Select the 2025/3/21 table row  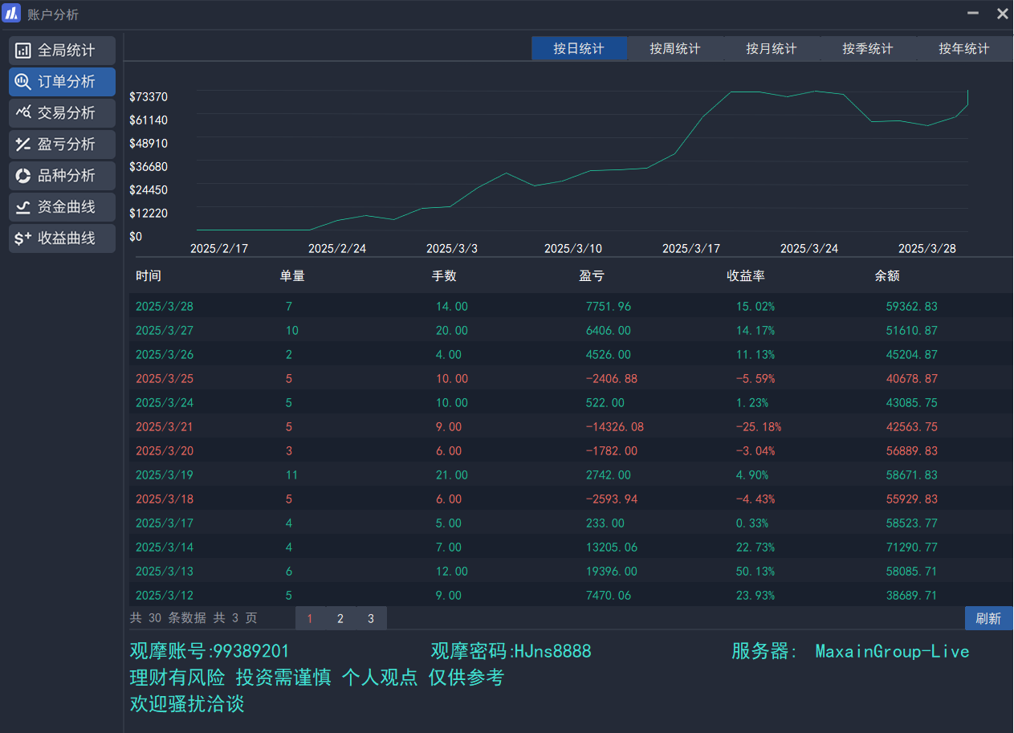[562, 427]
